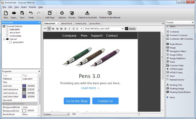Viewport: 196px width, 119px height.
Task: Add a new page with Add Page
Action: click(50, 15)
